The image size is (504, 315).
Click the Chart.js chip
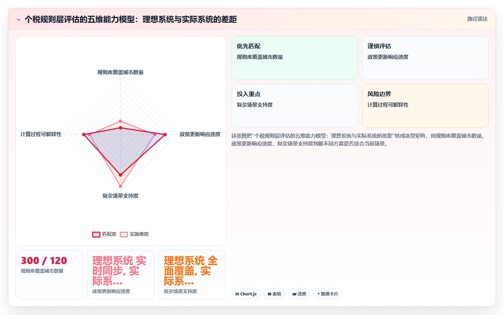tap(246, 294)
